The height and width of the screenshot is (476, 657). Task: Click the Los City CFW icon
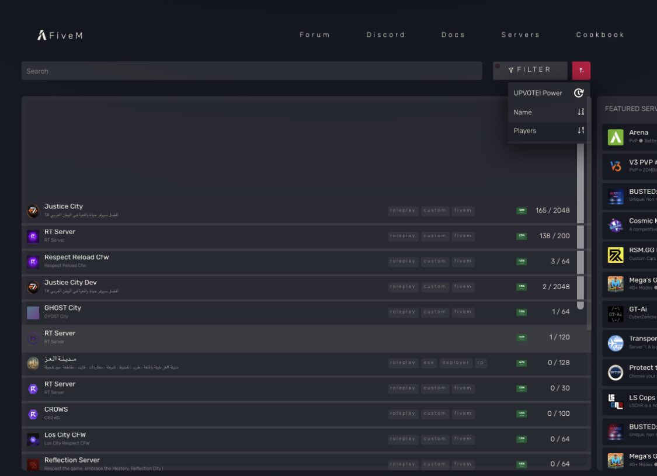tap(33, 440)
